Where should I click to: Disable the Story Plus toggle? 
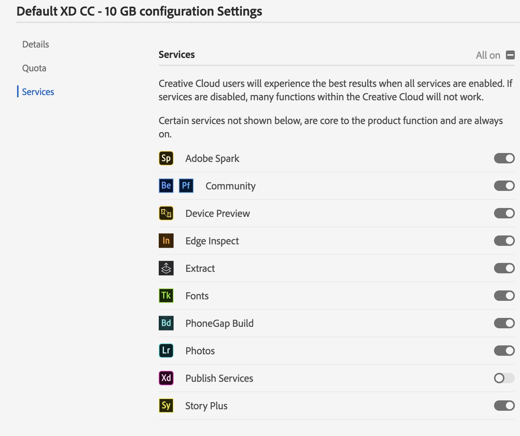coord(504,406)
